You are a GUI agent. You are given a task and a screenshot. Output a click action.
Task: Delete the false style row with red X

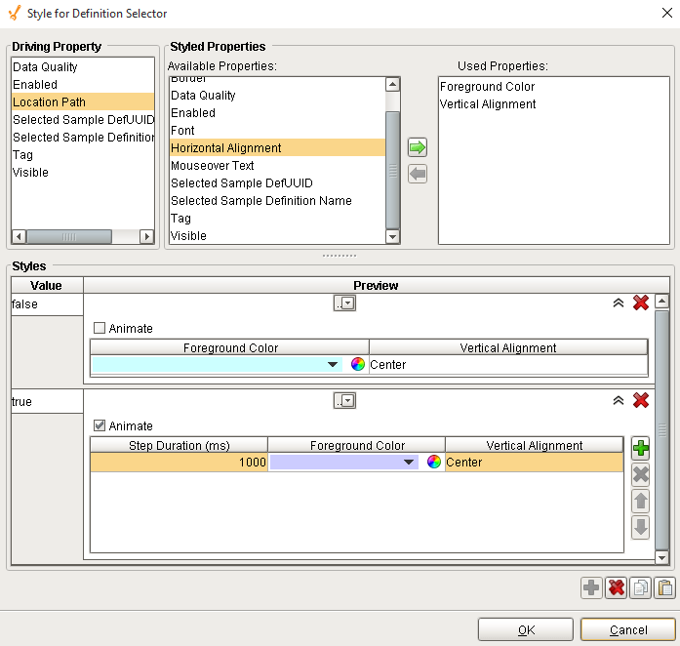641,303
